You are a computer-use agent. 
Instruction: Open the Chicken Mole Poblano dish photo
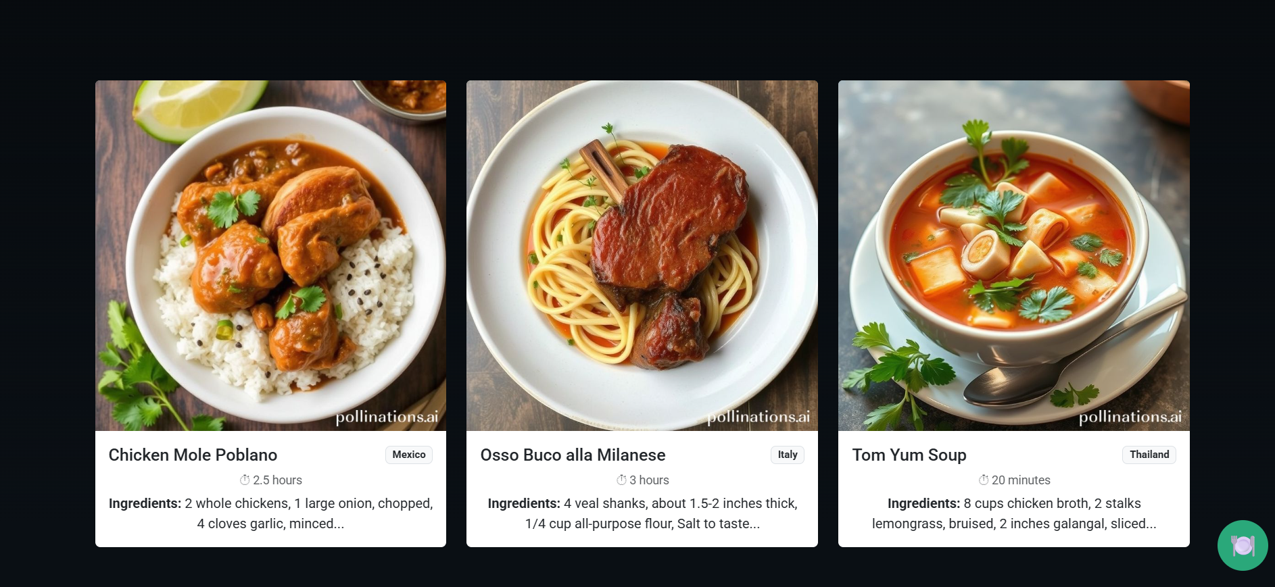(x=270, y=255)
